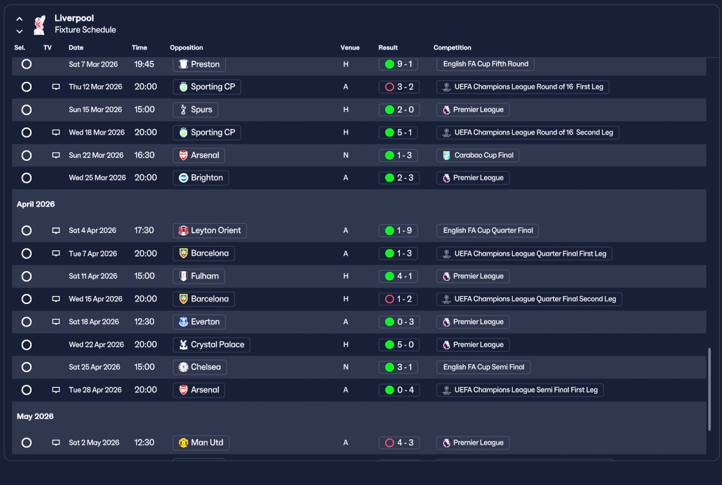This screenshot has width=722, height=485.
Task: Click the Liverpool club crest icon
Action: coord(39,24)
